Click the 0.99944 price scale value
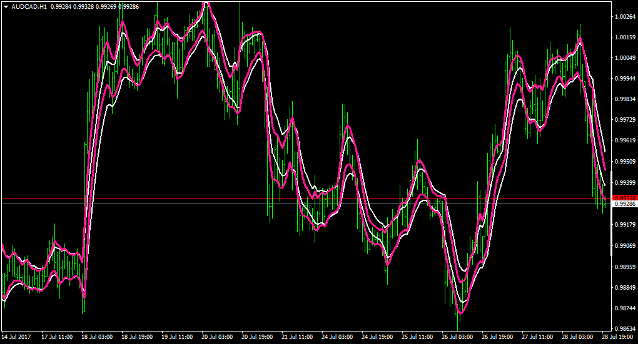The image size is (638, 344). click(625, 78)
